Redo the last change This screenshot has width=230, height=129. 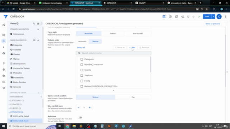(x=193, y=17)
